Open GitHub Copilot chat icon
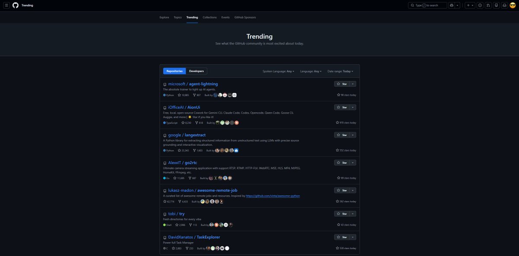Image resolution: width=519 pixels, height=256 pixels. pyautogui.click(x=452, y=5)
